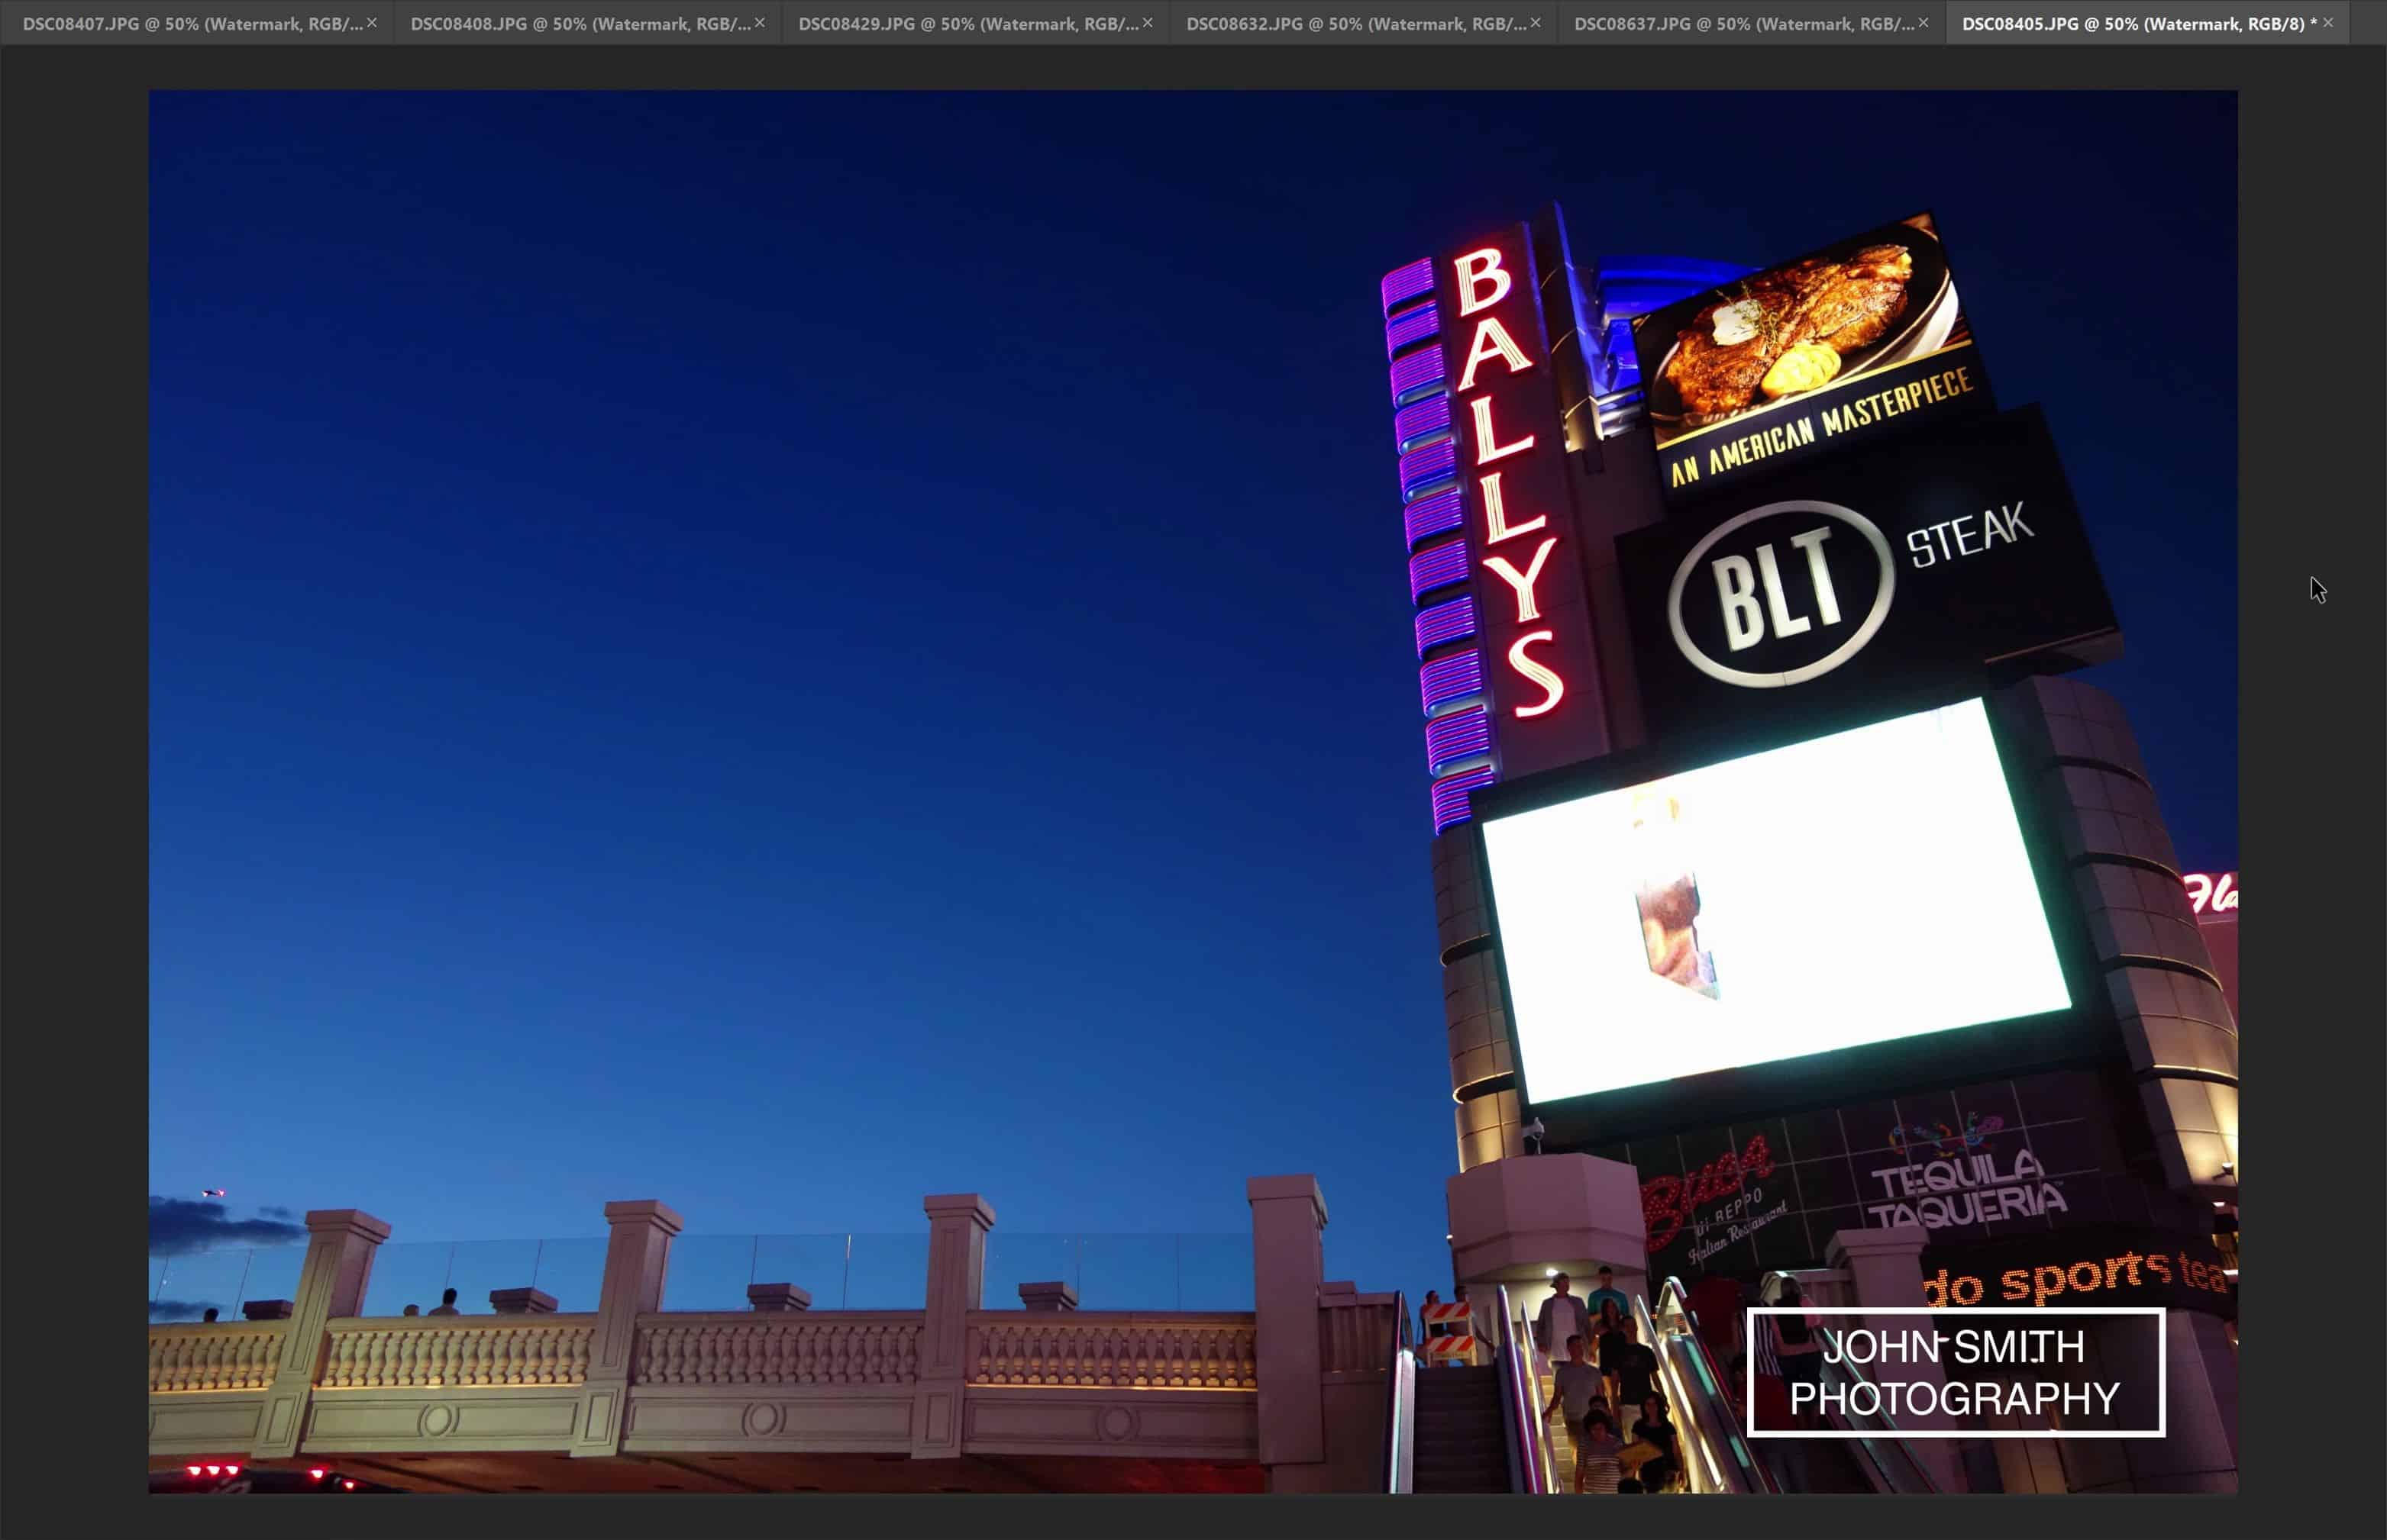Close the active DSC08405.JPG document
2387x1540 pixels.
(2328, 22)
